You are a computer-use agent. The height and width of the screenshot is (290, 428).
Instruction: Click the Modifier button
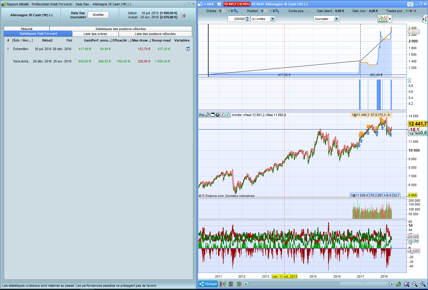click(98, 15)
